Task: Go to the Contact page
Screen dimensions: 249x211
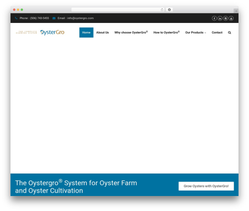Action: (x=217, y=32)
